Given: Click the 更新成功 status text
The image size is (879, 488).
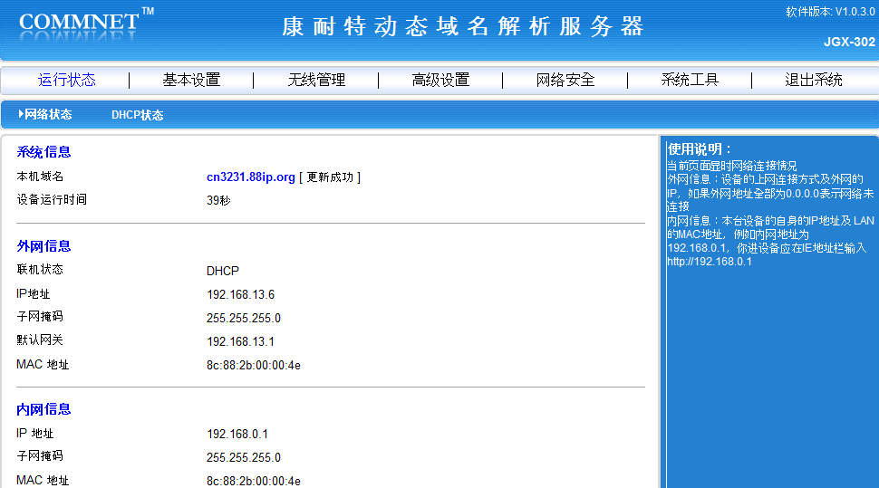Looking at the screenshot, I should point(330,177).
